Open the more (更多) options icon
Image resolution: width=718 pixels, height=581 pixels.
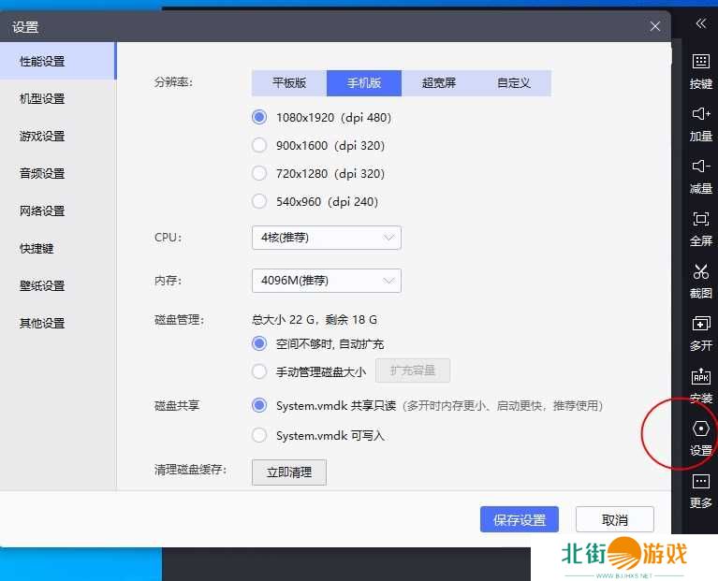(700, 481)
